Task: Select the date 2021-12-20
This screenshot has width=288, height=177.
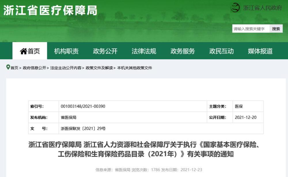Action: click(x=246, y=117)
